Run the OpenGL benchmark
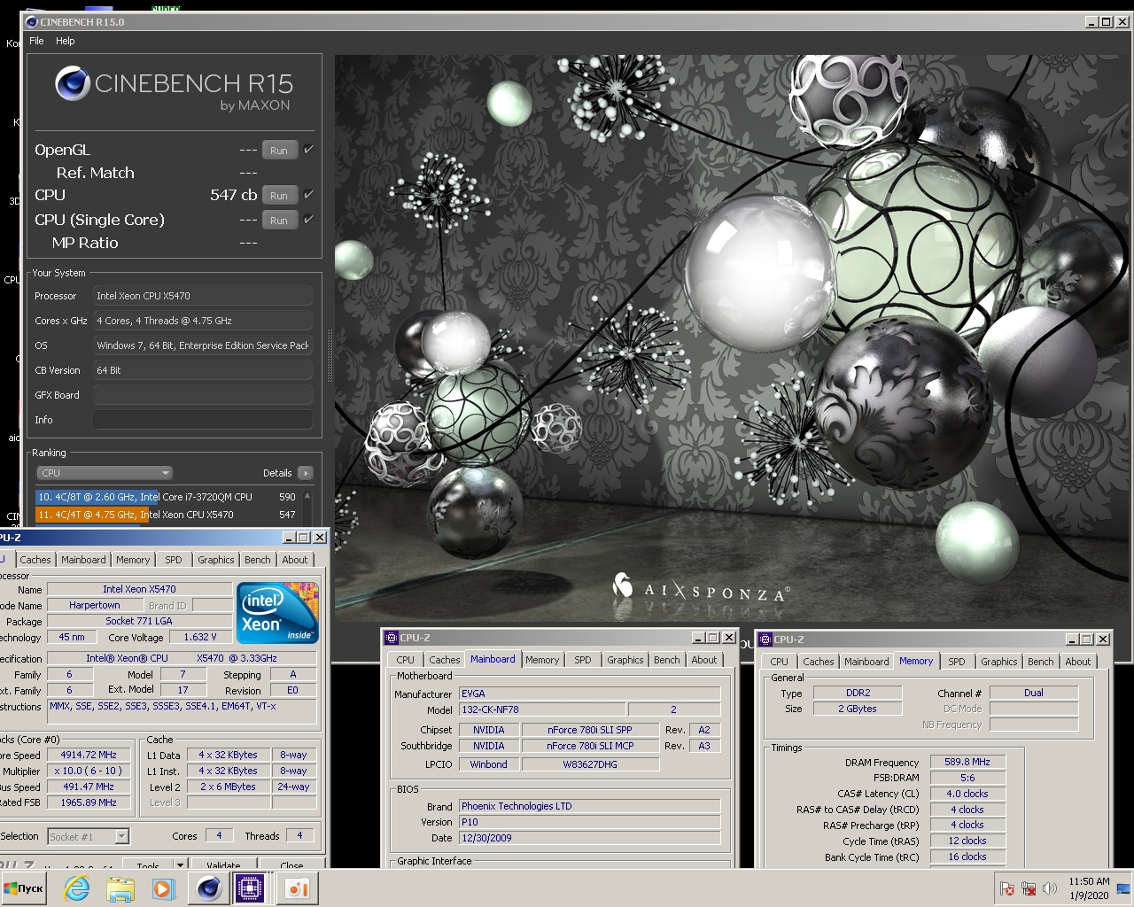The image size is (1134, 907). (279, 151)
